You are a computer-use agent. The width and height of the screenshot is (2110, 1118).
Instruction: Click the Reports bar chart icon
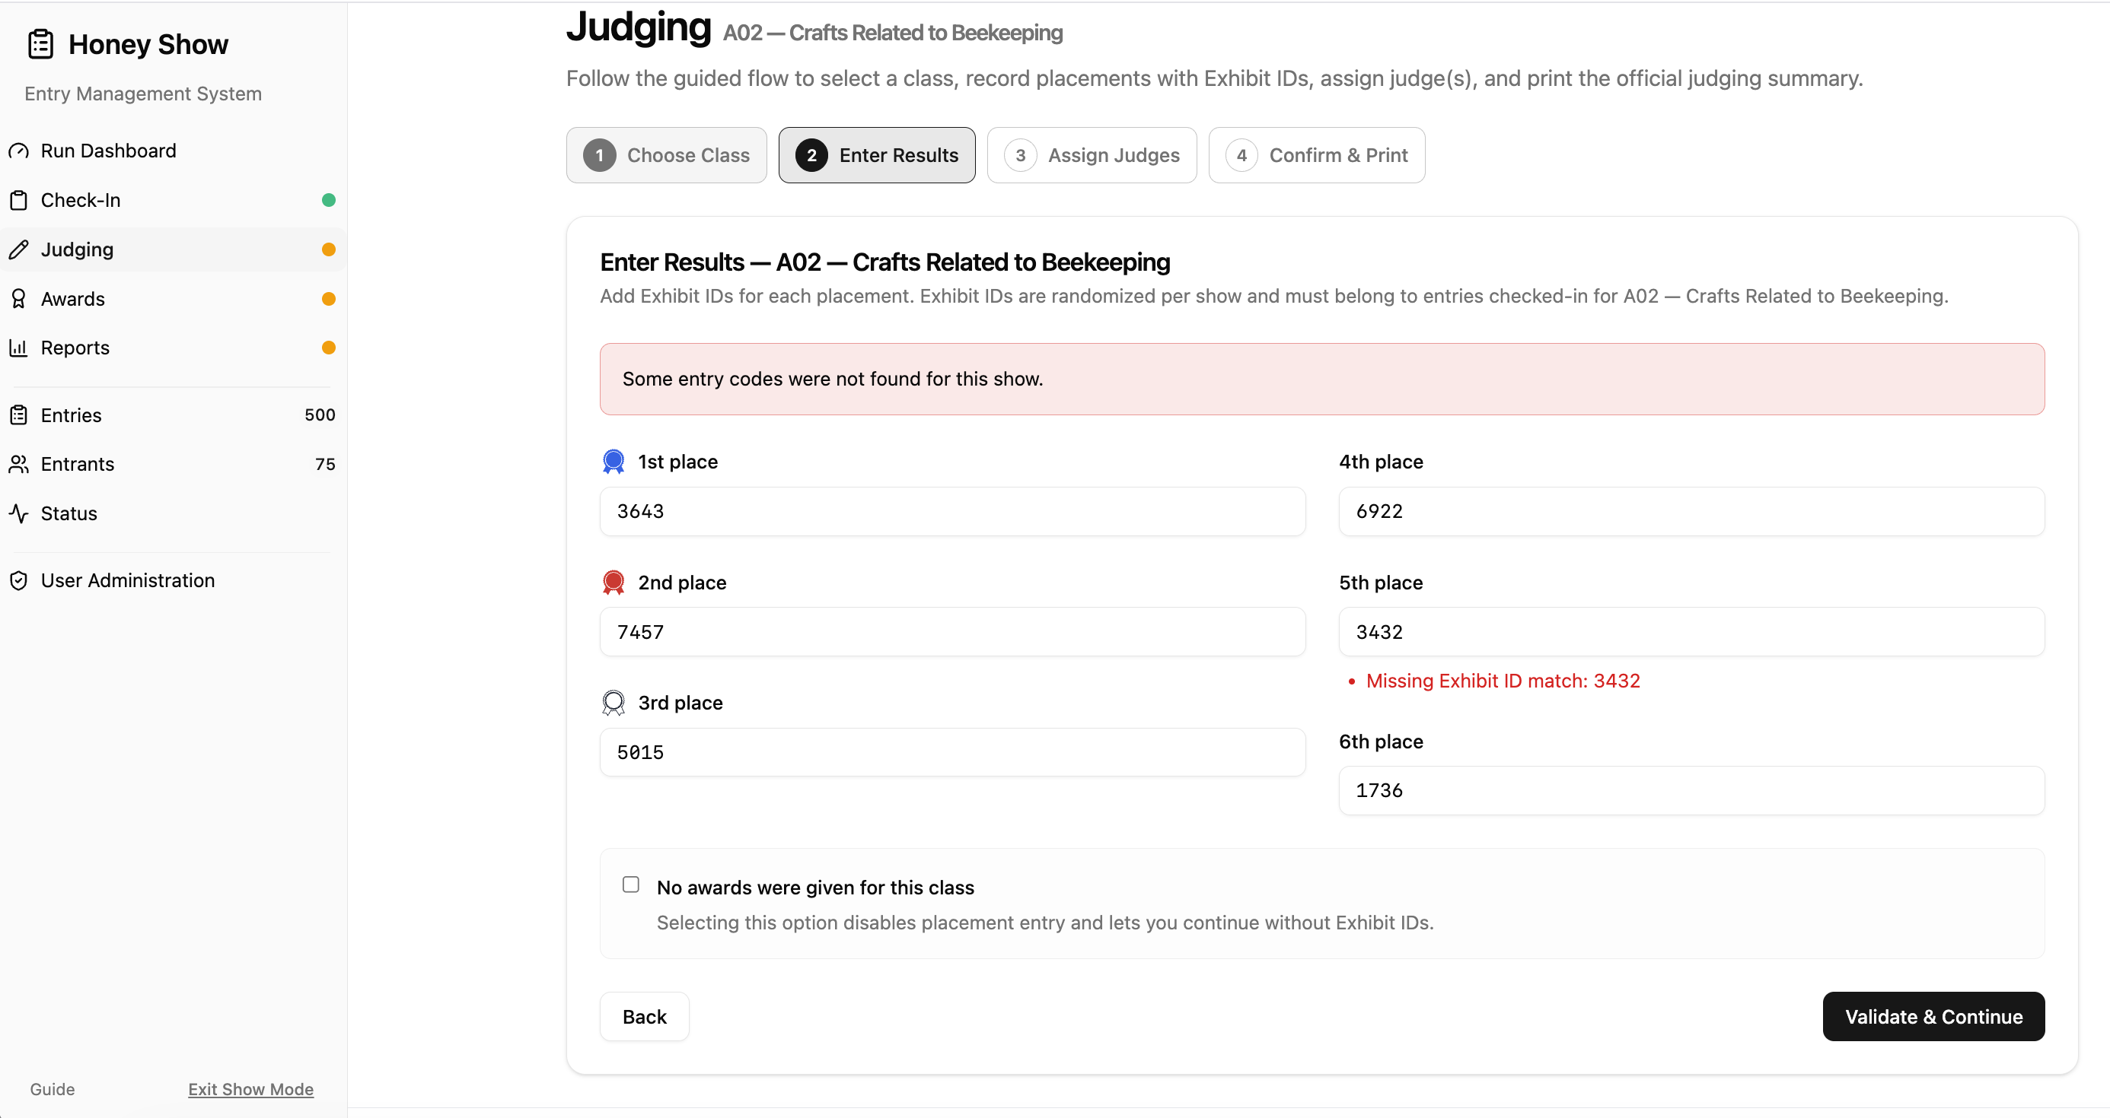click(x=19, y=348)
